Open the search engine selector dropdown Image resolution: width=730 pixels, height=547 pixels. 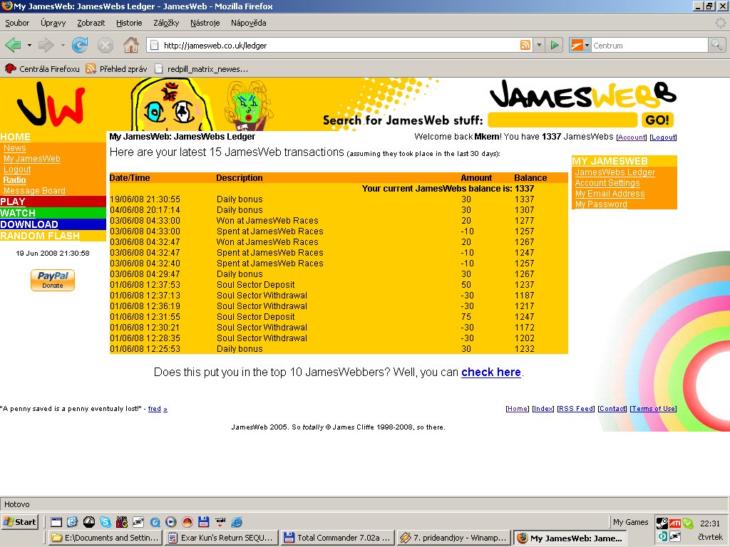tap(580, 45)
